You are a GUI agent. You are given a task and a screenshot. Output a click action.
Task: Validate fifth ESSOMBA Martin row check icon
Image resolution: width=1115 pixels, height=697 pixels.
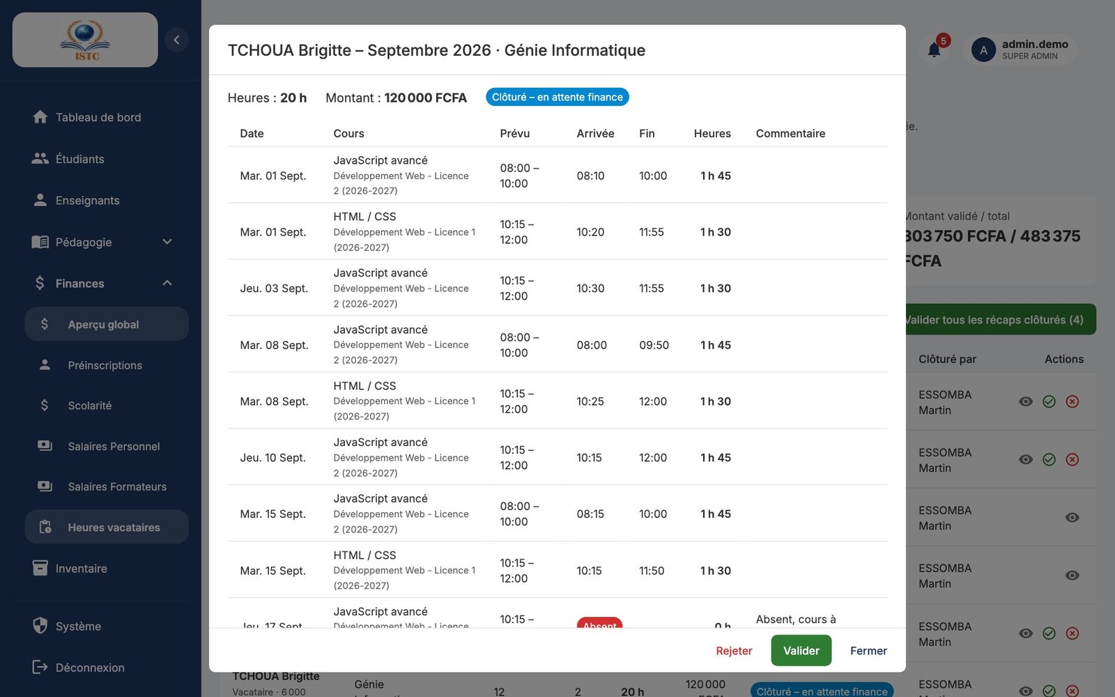point(1049,633)
